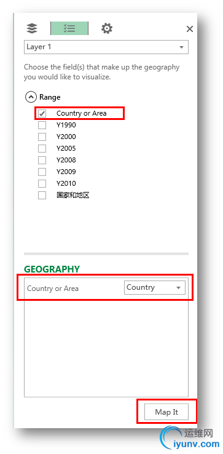Click the Y2005 field label
223x454 pixels.
[x=66, y=148]
